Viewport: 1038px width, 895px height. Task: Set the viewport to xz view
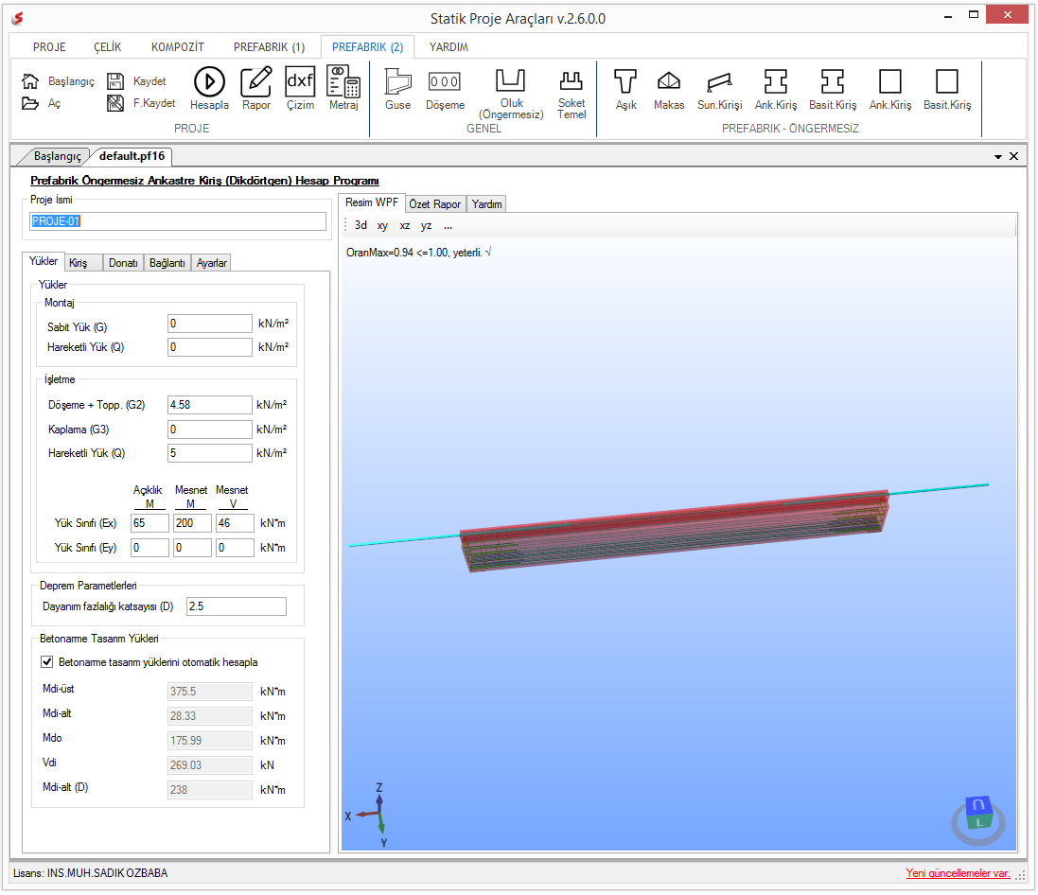point(404,226)
